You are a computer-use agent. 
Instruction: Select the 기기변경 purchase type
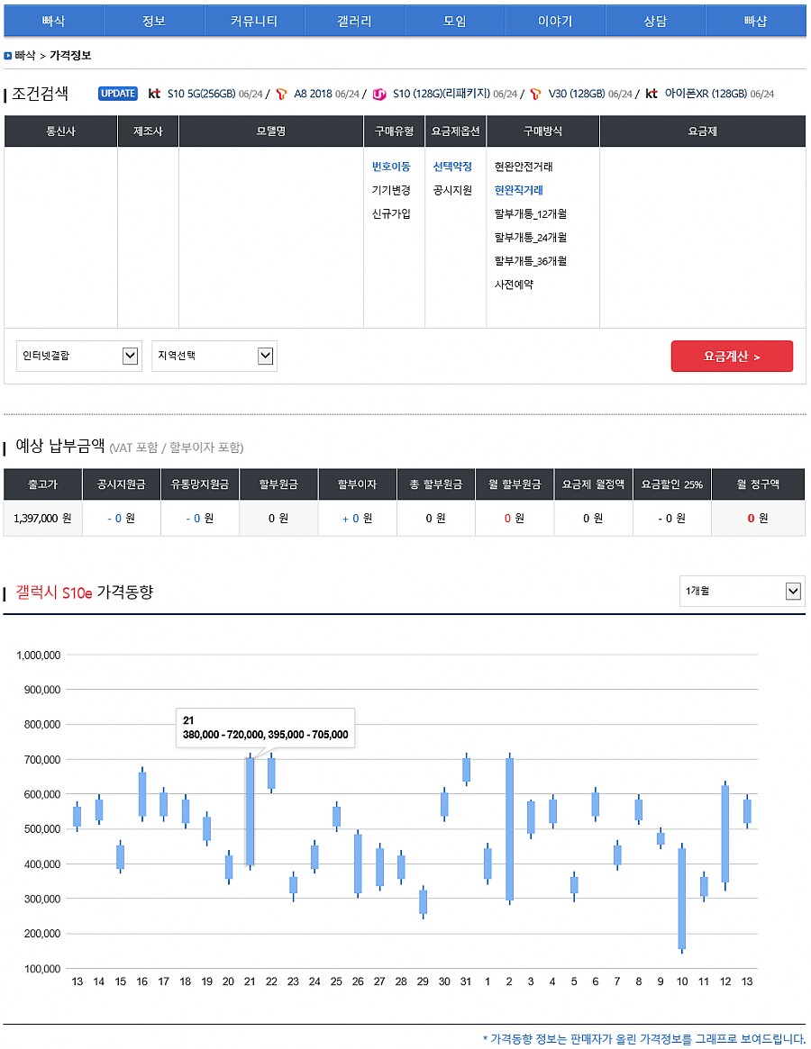tap(391, 190)
